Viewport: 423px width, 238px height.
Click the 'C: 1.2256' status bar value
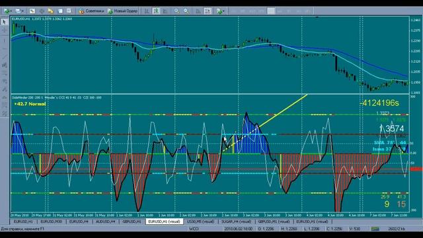pos(335,229)
